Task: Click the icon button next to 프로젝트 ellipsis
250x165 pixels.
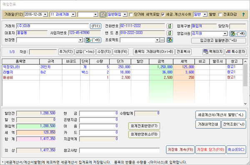Action: [x=170, y=40]
